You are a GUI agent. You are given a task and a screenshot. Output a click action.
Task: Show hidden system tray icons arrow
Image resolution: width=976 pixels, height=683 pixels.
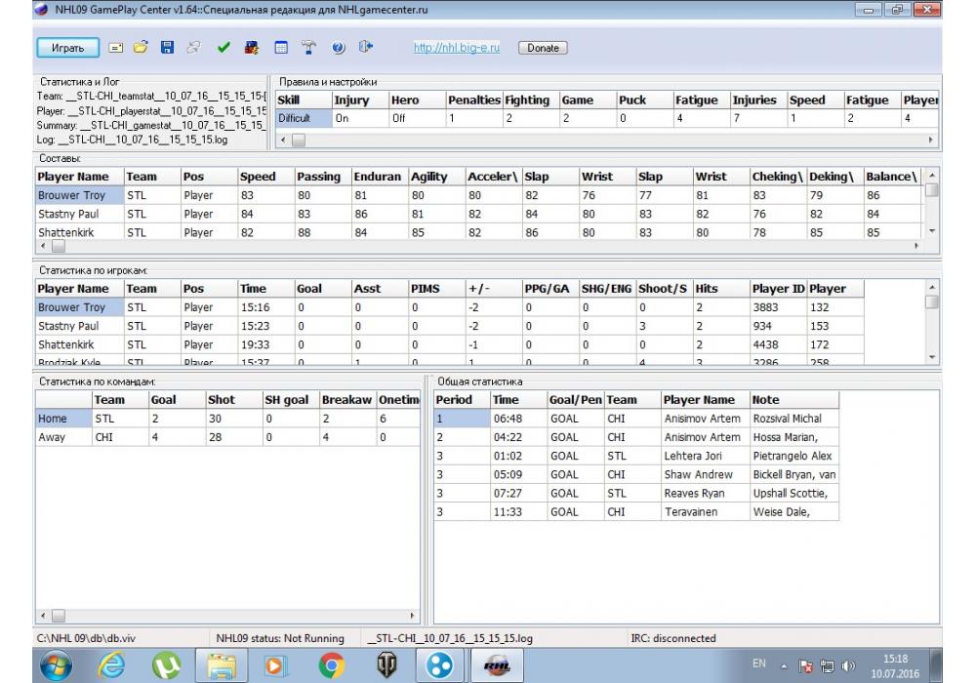786,665
